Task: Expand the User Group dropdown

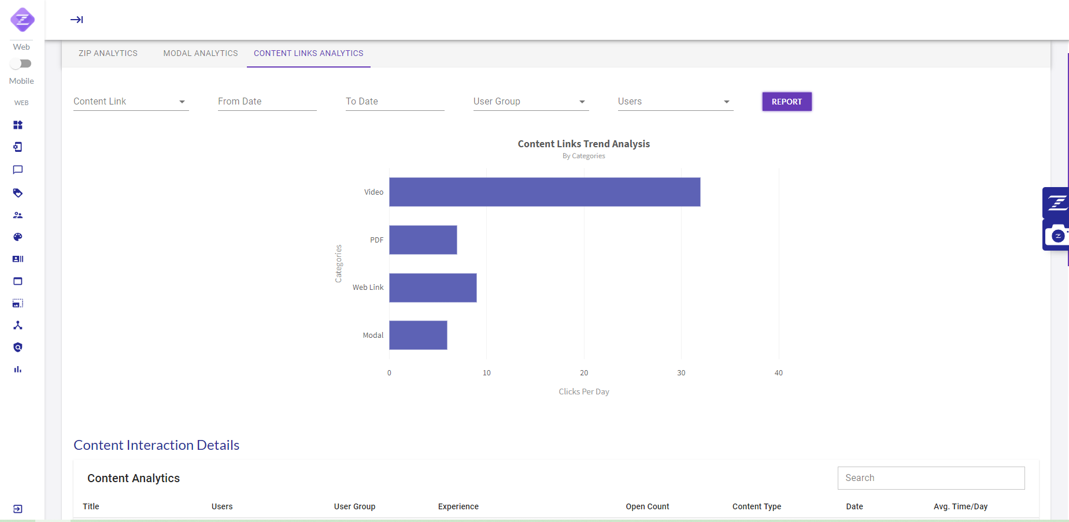Action: click(531, 102)
